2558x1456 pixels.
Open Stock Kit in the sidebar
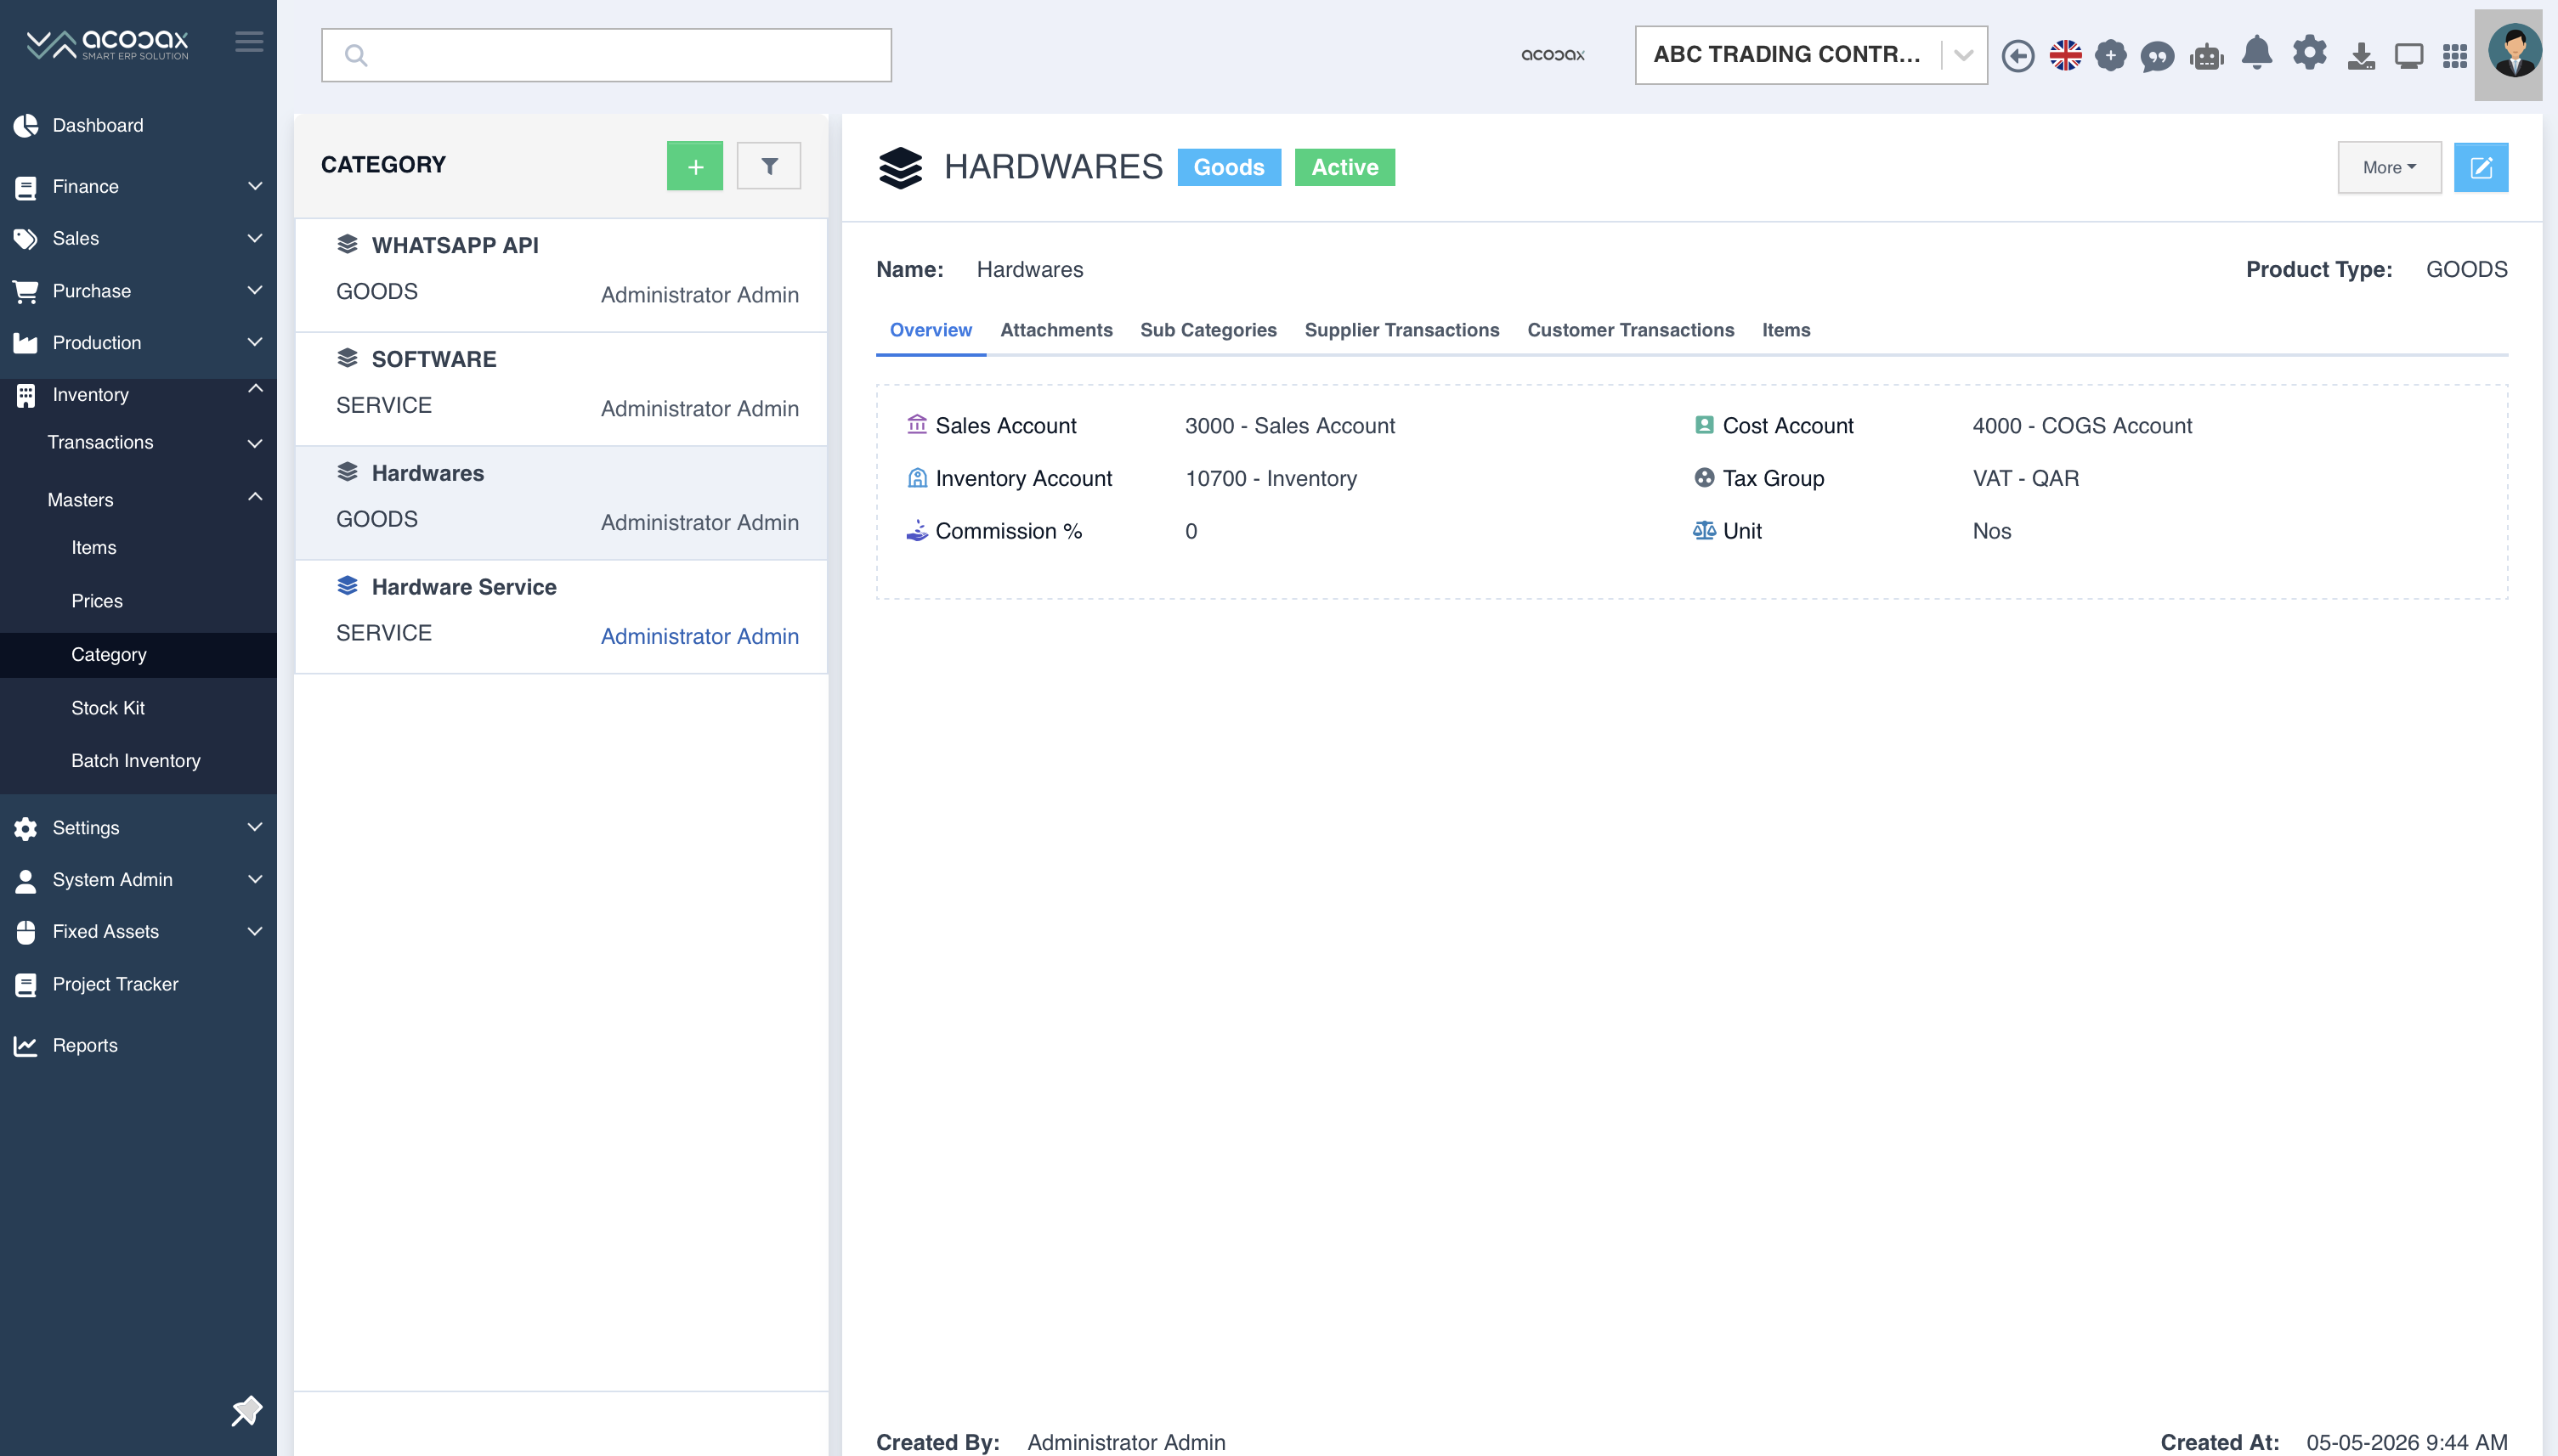[x=108, y=708]
